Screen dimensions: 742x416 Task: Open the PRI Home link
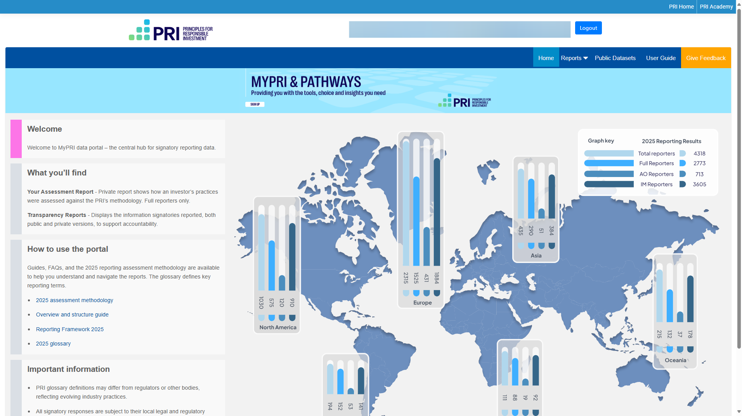click(681, 7)
